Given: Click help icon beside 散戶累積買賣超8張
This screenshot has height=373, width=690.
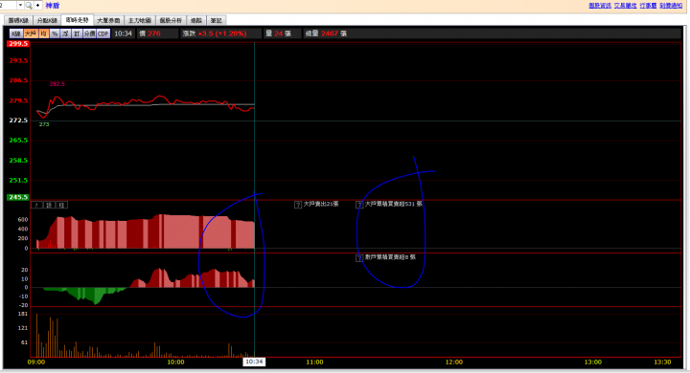Looking at the screenshot, I should (x=359, y=258).
